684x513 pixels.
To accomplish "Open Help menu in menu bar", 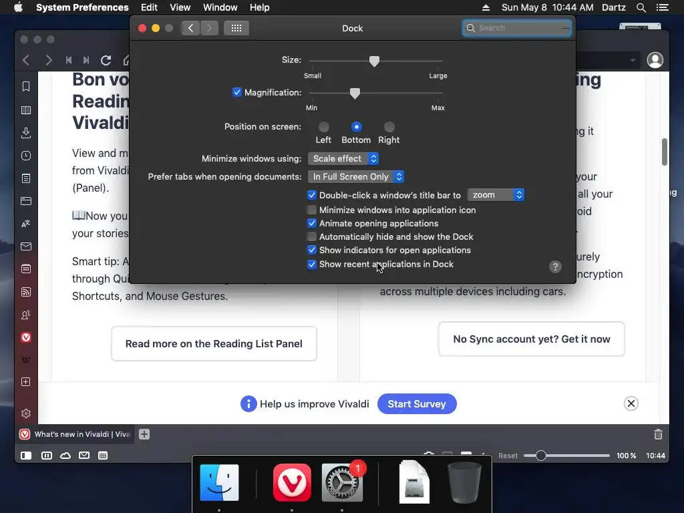I will (x=260, y=7).
